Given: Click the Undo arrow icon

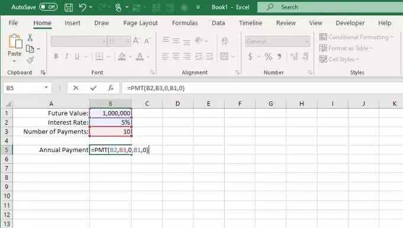Looking at the screenshot, I should click(x=82, y=7).
